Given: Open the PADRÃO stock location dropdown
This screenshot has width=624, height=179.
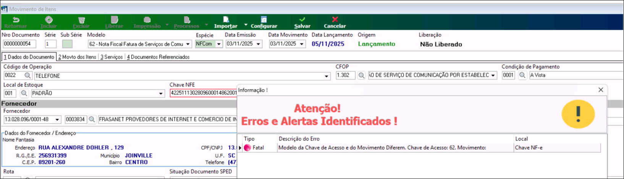Looking at the screenshot, I should click(x=161, y=94).
